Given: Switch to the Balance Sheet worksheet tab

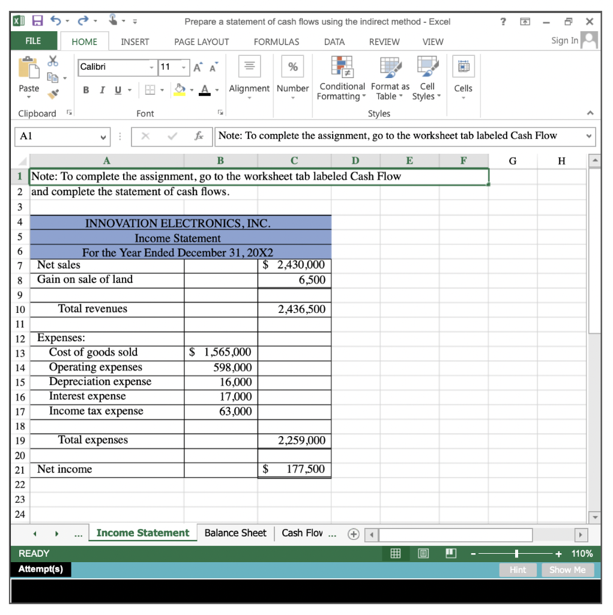Looking at the screenshot, I should pyautogui.click(x=235, y=533).
